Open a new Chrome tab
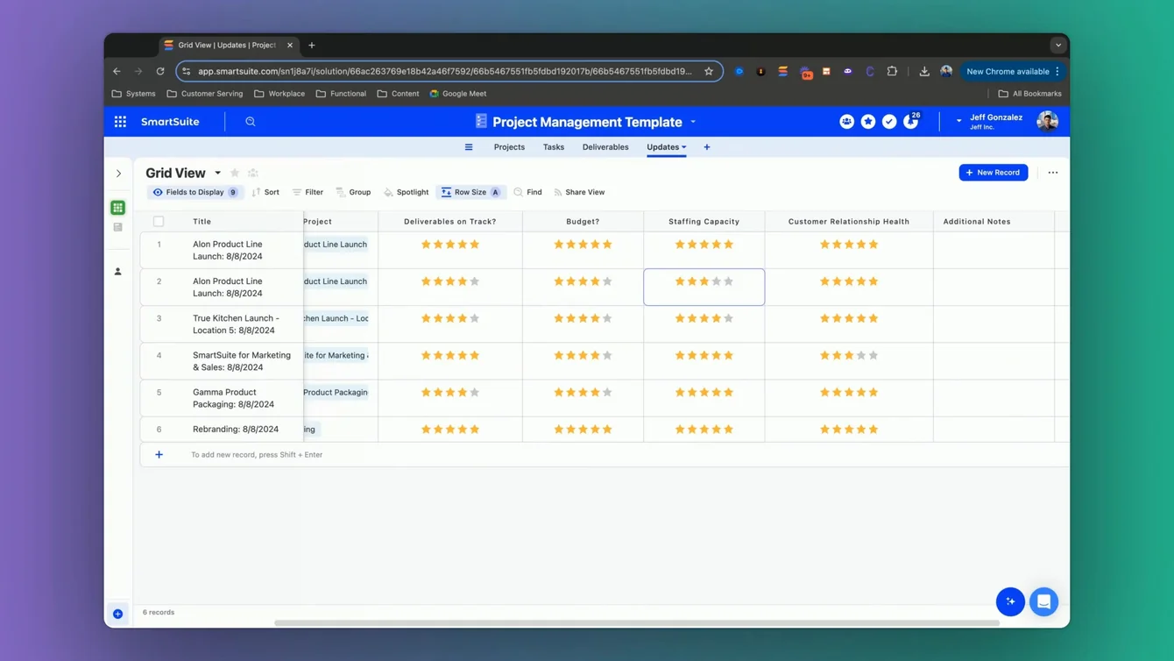 [x=311, y=46]
